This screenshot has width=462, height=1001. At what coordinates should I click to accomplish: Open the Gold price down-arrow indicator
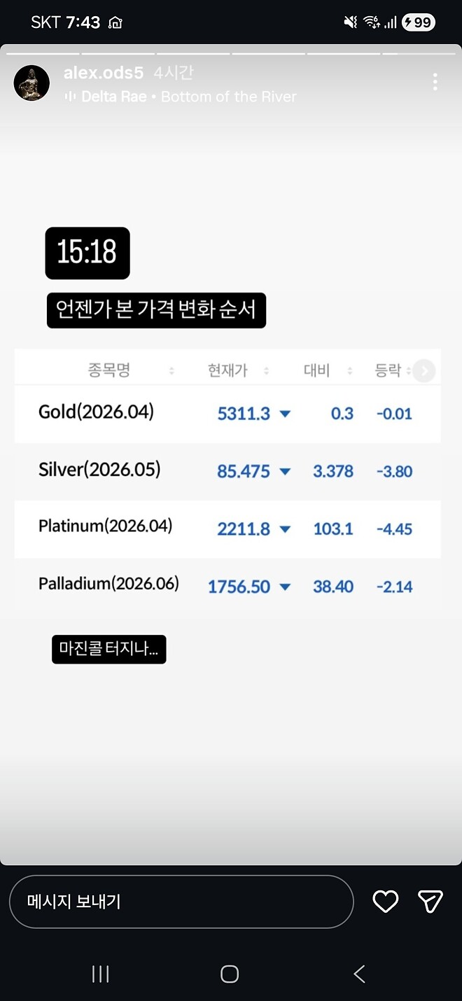(285, 414)
